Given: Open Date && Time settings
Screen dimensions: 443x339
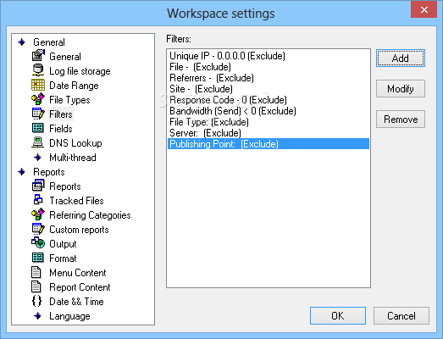Looking at the screenshot, I should (x=76, y=302).
